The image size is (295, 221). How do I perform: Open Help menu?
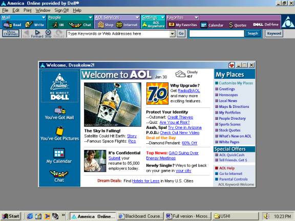(x=77, y=10)
